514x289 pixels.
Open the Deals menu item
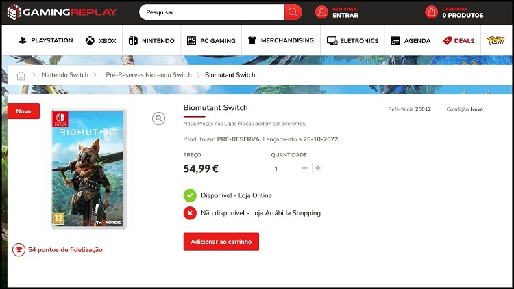(x=458, y=41)
